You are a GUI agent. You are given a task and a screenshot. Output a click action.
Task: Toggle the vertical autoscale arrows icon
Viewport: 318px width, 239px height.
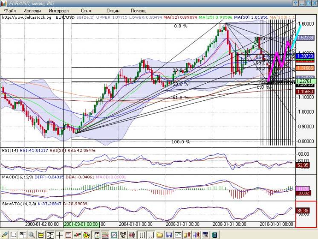[x=50, y=235]
